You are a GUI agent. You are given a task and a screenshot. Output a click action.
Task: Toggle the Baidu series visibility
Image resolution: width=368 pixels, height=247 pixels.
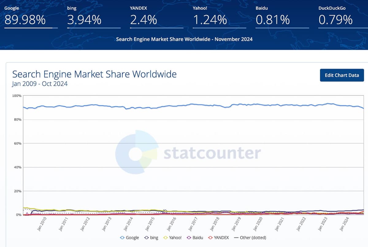195,238
